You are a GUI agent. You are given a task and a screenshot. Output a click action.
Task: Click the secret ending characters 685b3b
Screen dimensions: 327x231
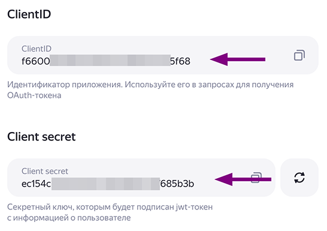pyautogui.click(x=177, y=184)
